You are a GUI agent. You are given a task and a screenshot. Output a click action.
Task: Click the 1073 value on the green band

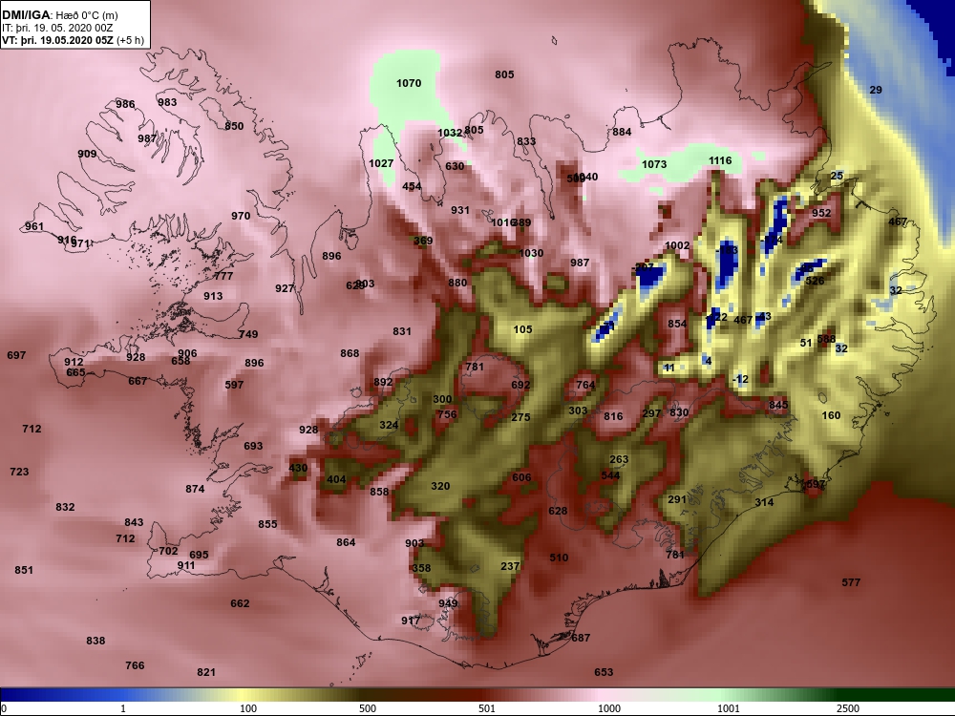(654, 164)
